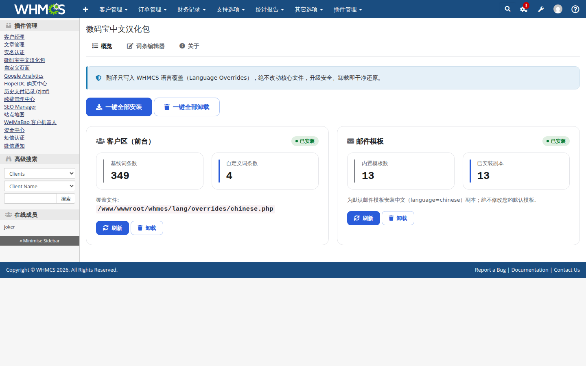Open the 自定义页面 sidebar link
Image resolution: width=586 pixels, height=366 pixels.
[17, 68]
